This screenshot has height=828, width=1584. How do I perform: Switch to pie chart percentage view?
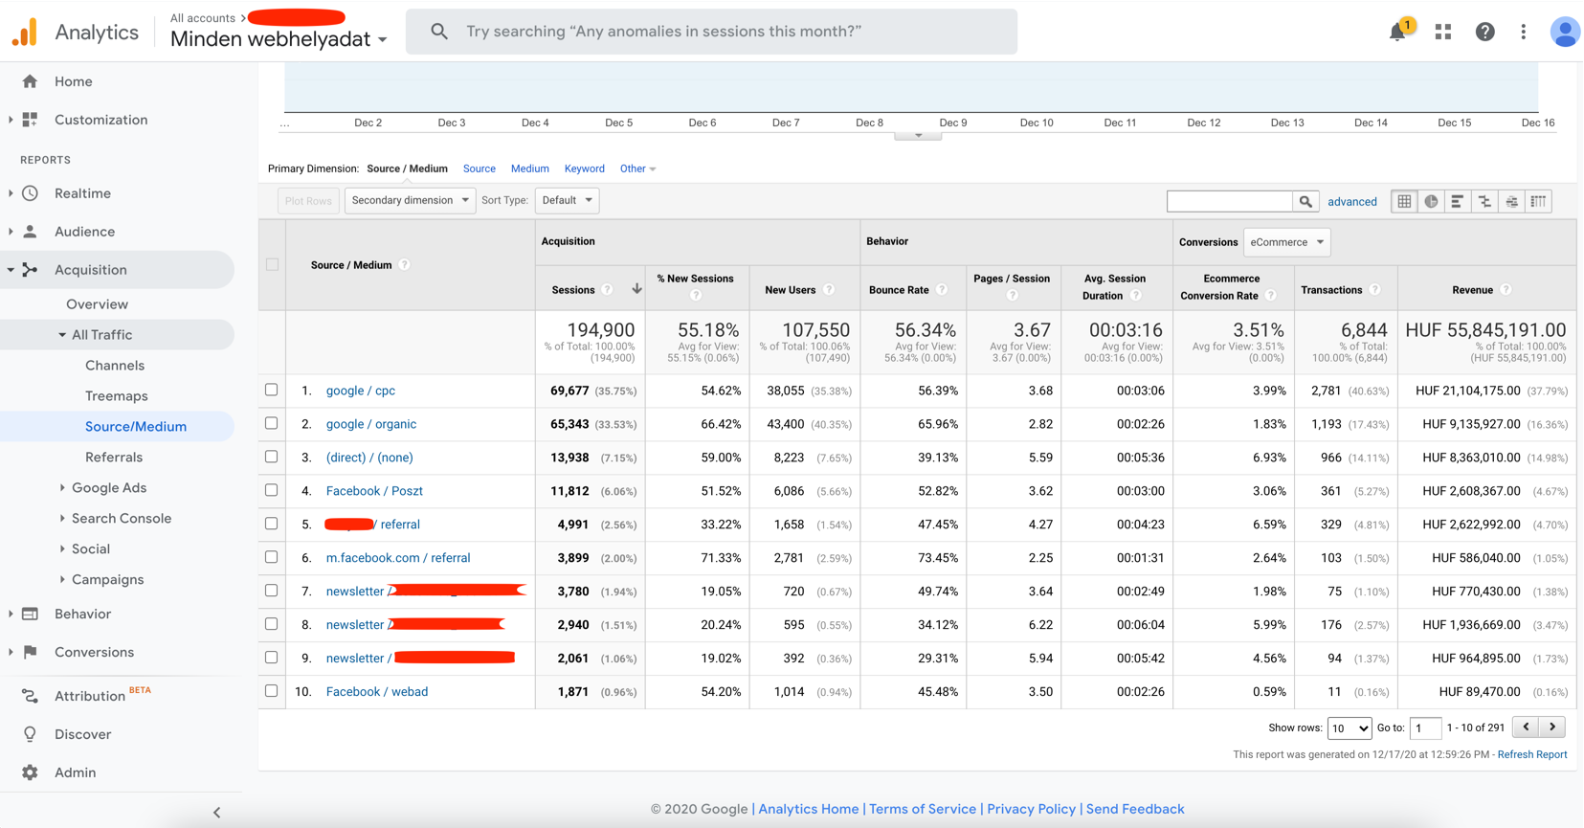1431,201
